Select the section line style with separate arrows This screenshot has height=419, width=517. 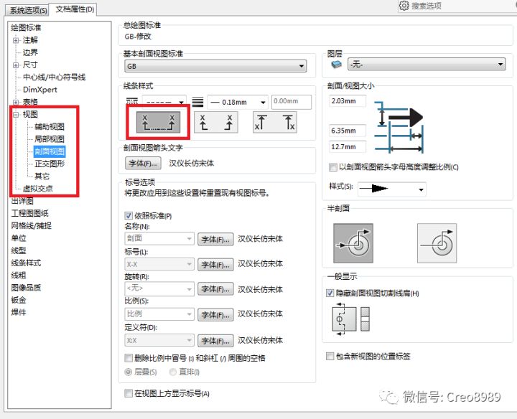click(x=216, y=122)
